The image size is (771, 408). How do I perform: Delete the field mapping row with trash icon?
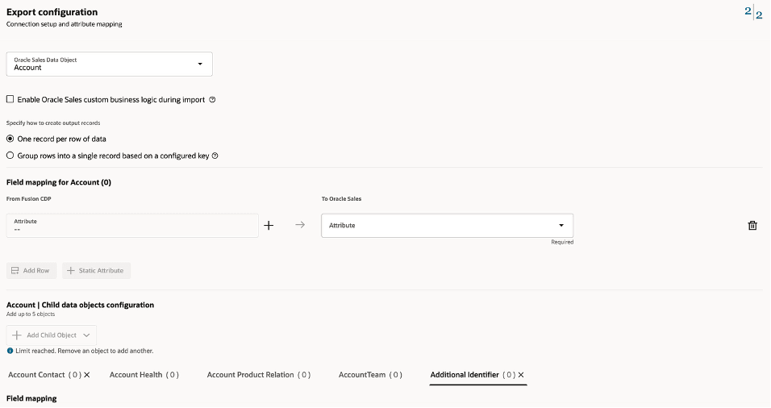tap(752, 226)
